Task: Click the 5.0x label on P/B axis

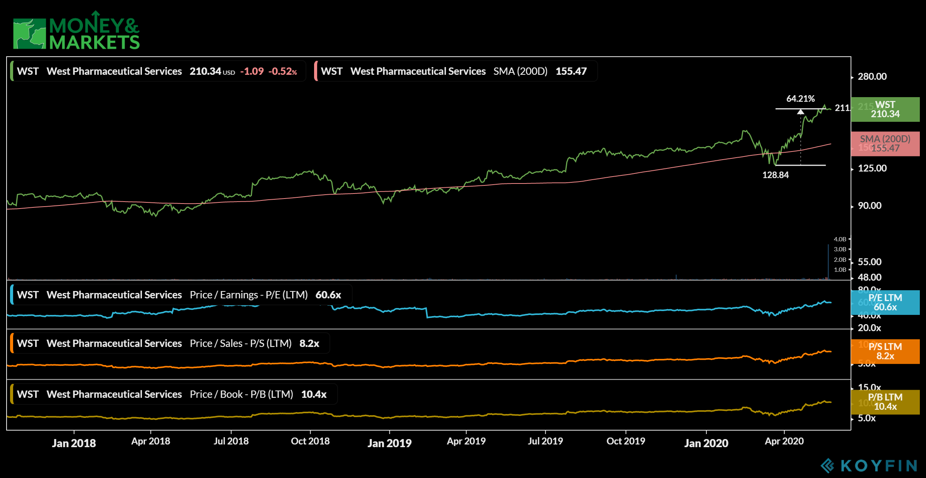Action: (867, 418)
